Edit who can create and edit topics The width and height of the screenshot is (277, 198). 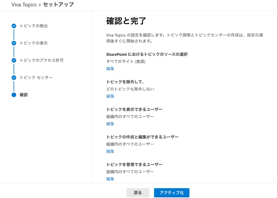110,151
